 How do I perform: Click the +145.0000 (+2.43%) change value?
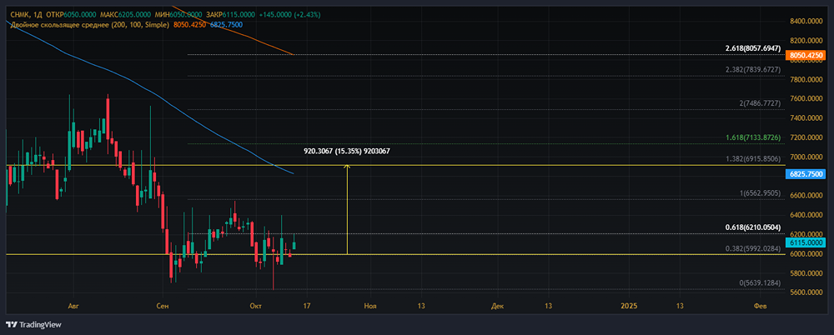tap(290, 15)
